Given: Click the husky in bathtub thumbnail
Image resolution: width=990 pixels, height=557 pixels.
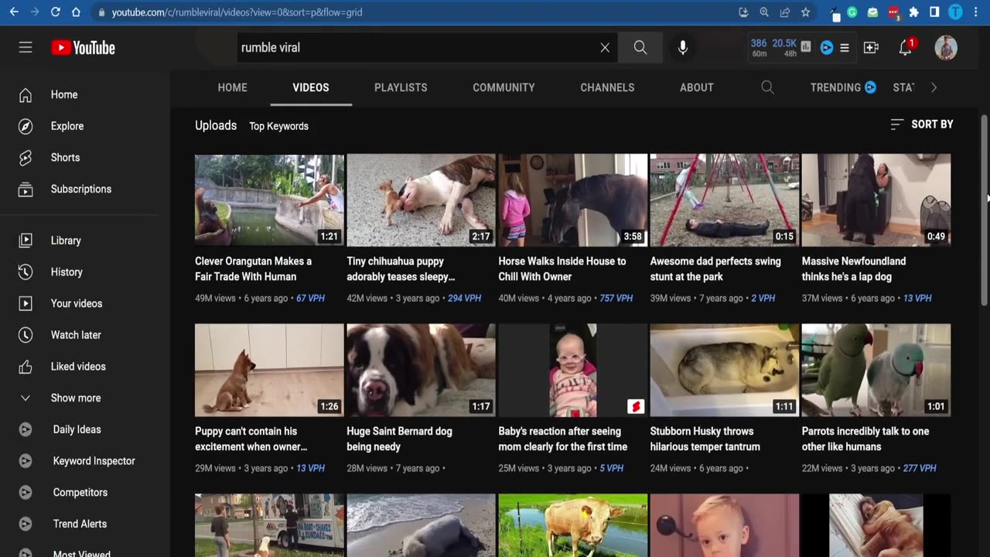Looking at the screenshot, I should click(725, 370).
